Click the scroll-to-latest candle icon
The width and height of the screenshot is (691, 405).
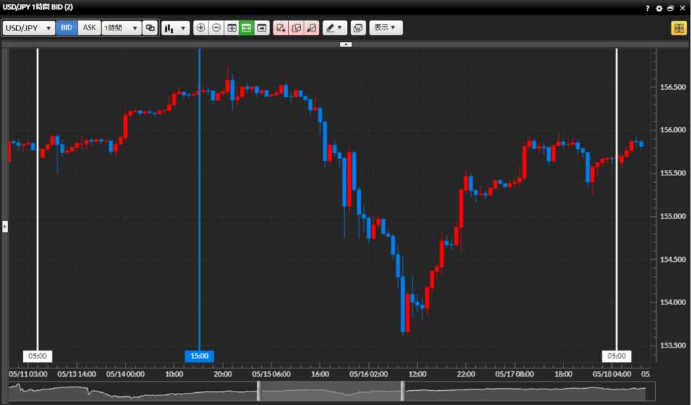click(262, 28)
